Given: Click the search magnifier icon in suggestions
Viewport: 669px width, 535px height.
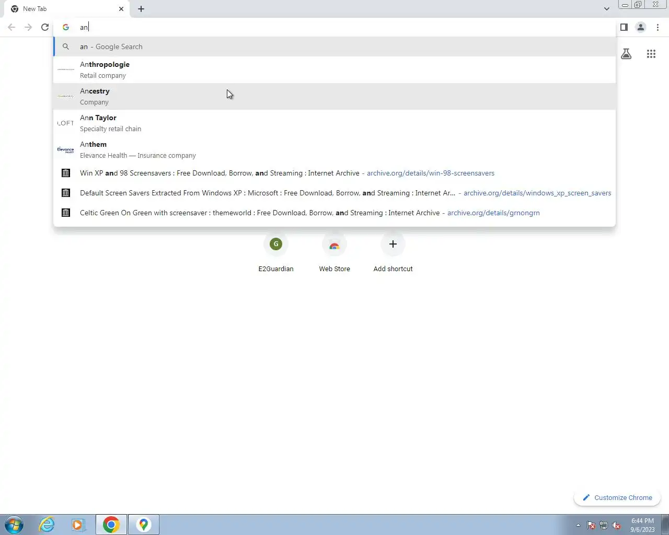Looking at the screenshot, I should point(66,46).
